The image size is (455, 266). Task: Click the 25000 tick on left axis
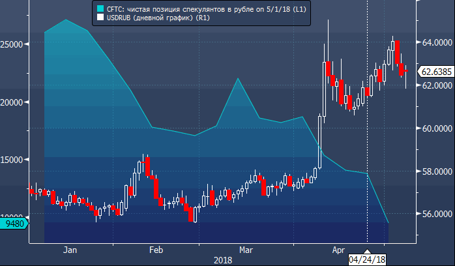click(12, 44)
